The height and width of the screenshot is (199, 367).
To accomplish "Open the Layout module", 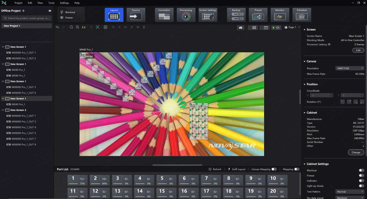I will tap(114, 15).
